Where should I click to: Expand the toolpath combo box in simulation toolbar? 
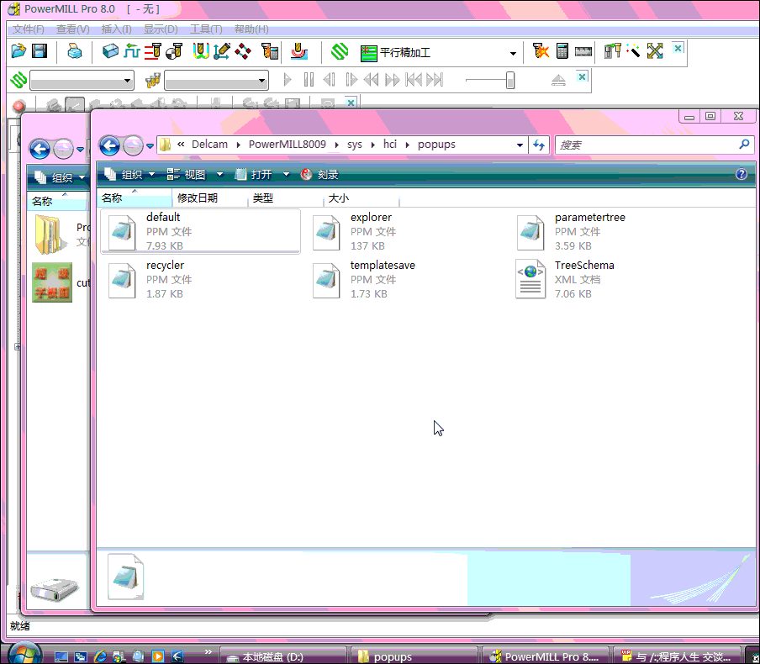tap(127, 81)
